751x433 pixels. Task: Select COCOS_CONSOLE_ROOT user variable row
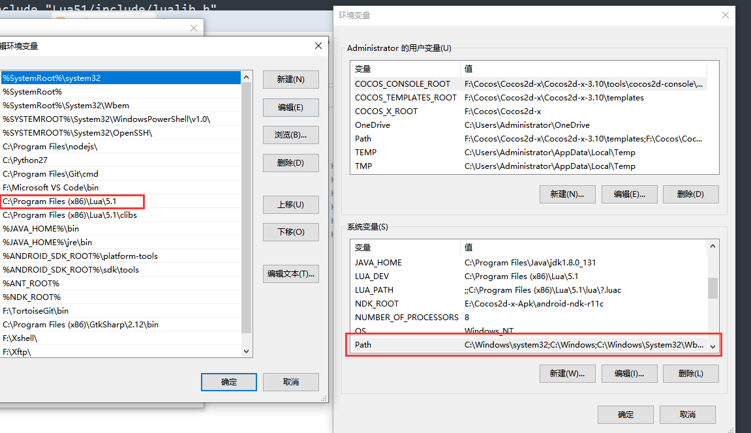pos(529,83)
